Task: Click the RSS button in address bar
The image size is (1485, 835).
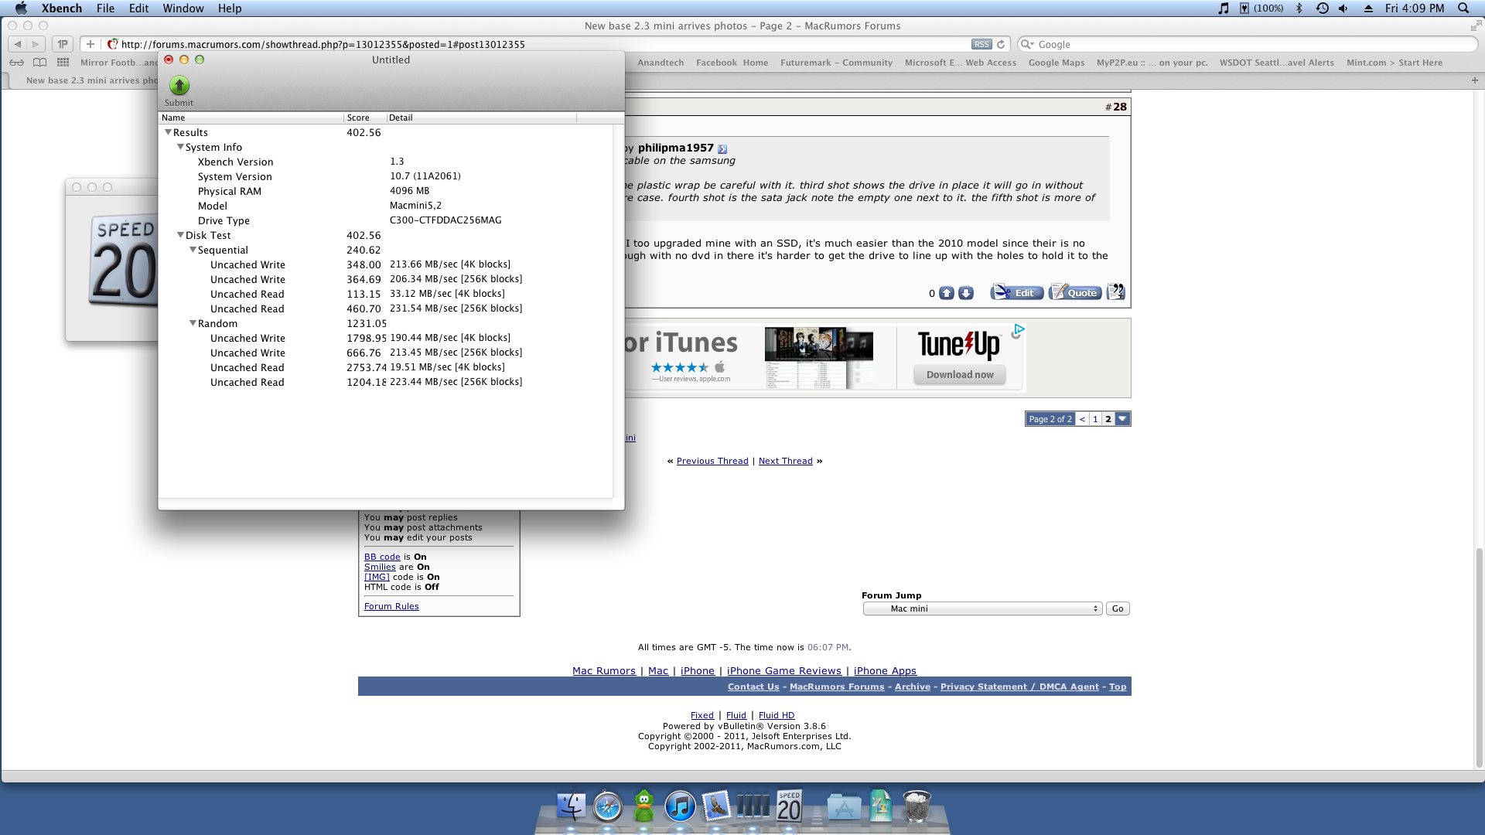Action: [x=981, y=45]
